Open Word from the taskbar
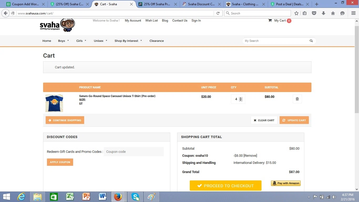 (x=102, y=197)
